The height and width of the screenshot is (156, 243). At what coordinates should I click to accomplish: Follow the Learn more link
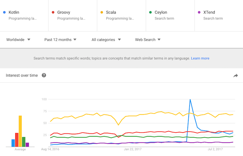click(x=200, y=58)
